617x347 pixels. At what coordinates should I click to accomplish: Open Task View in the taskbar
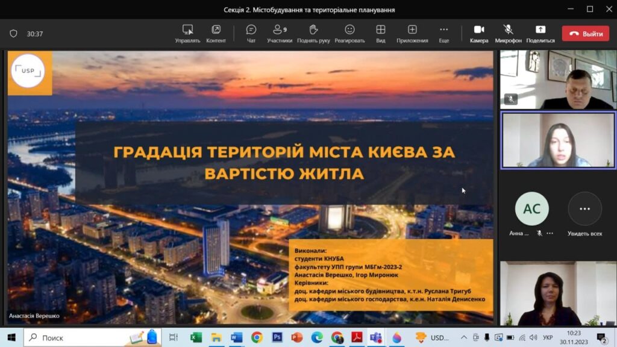coord(173,337)
